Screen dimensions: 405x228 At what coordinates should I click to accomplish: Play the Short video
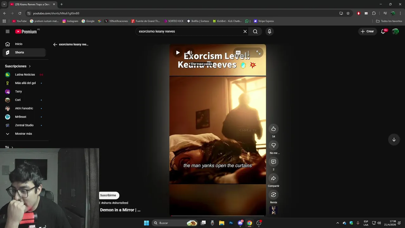coord(178,53)
